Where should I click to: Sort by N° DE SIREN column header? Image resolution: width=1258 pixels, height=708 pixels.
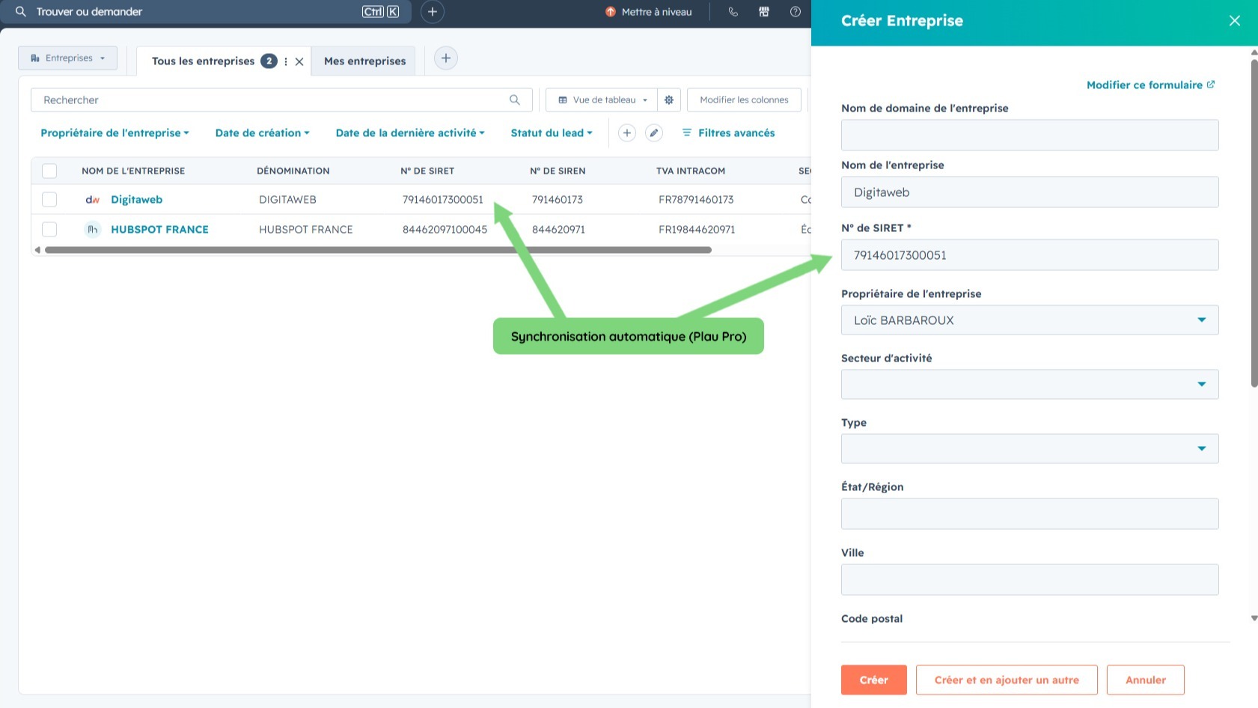click(558, 171)
